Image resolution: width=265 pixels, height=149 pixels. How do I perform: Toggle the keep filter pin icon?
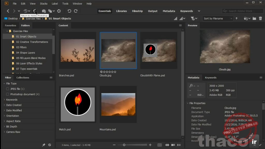[44, 145]
